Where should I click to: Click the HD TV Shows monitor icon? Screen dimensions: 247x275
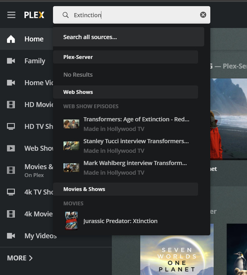pos(11,126)
